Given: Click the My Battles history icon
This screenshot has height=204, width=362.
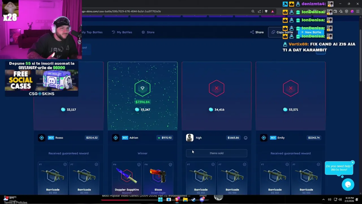Looking at the screenshot, I should (x=113, y=32).
